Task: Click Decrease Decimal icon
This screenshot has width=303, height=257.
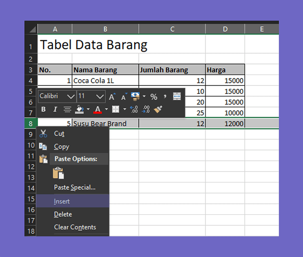Action: pyautogui.click(x=146, y=110)
